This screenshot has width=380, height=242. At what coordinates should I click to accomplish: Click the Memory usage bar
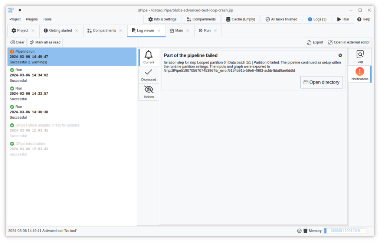(345, 231)
